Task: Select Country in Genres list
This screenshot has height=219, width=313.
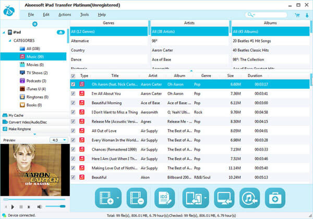Action: click(109, 50)
